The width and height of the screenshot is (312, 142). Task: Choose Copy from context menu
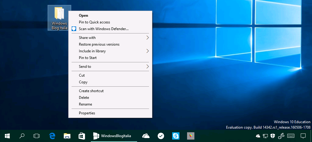pyautogui.click(x=110, y=82)
